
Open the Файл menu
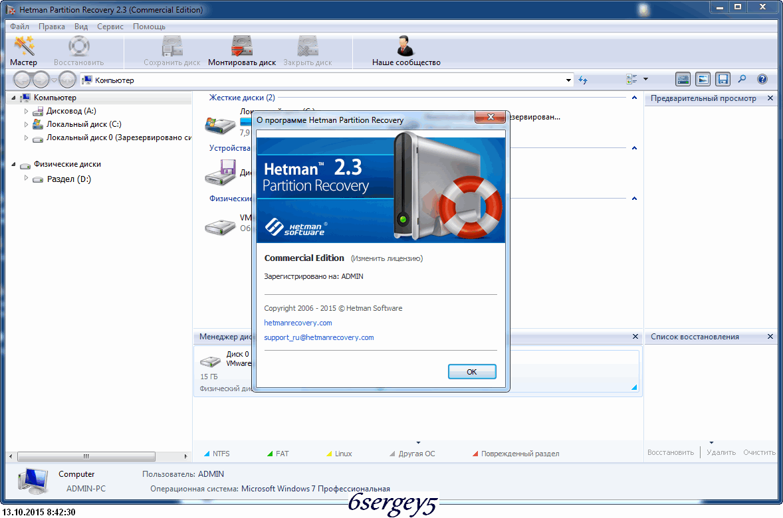pos(19,27)
